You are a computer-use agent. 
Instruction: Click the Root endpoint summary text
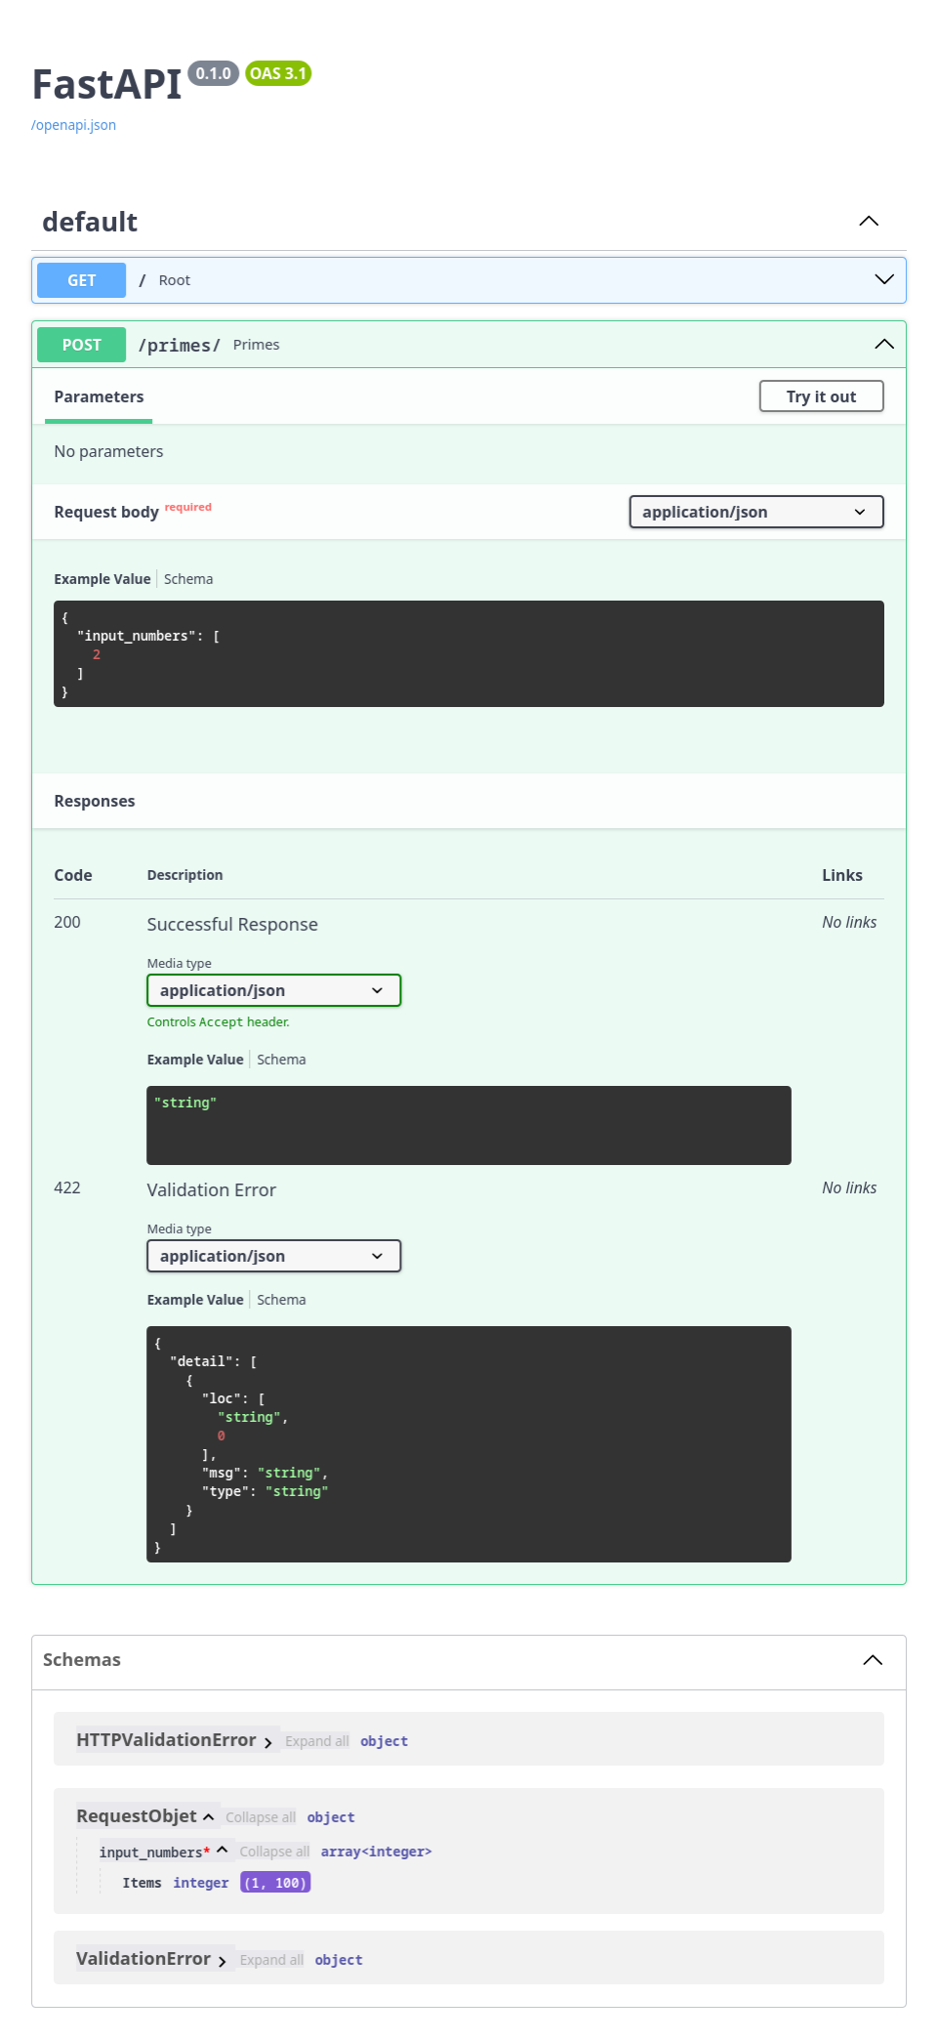[x=175, y=280]
